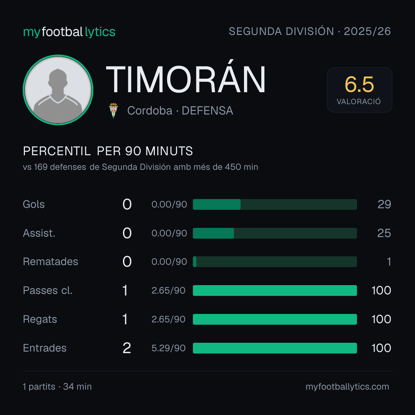415x415 pixels.
Task: Click the Gols percentile bar
Action: (x=275, y=204)
